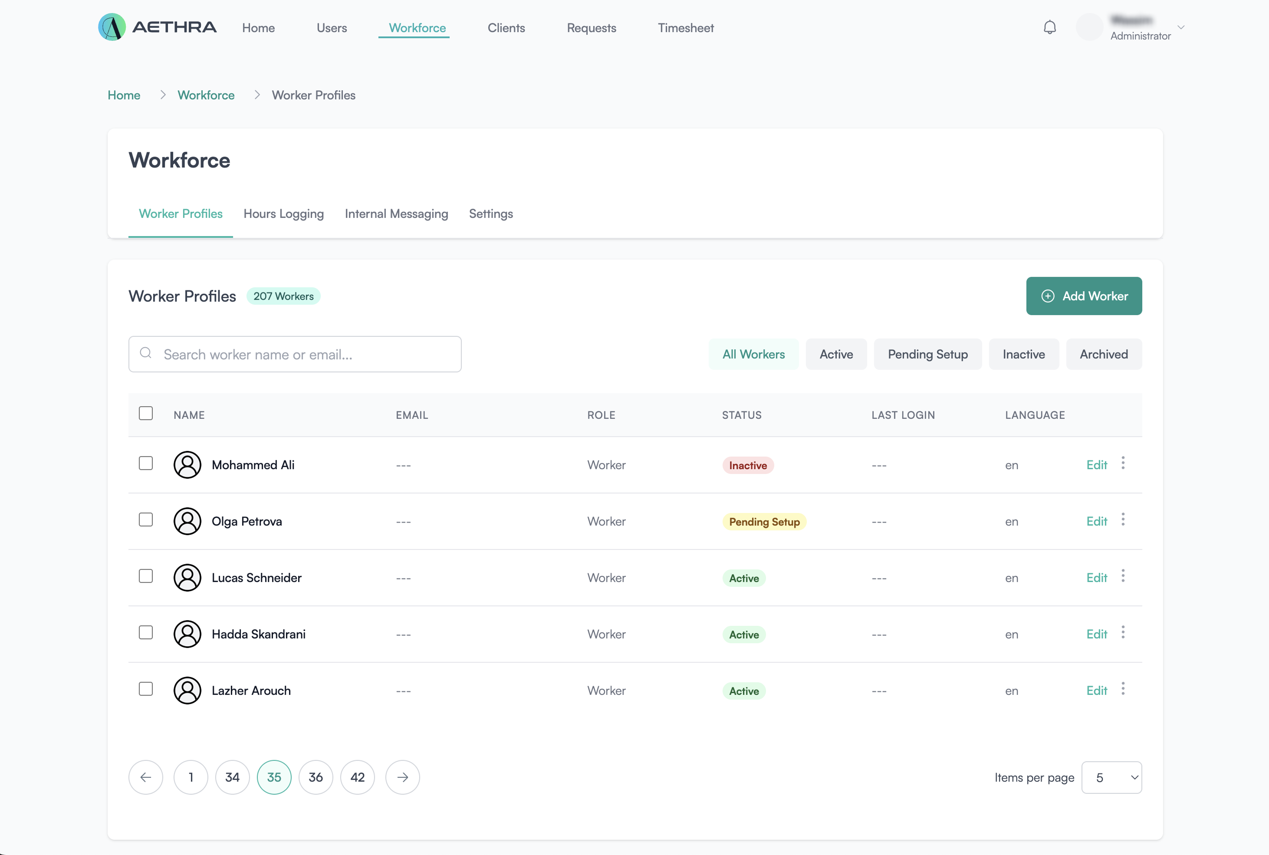Click Edit for Mohammed Ali

pos(1096,465)
